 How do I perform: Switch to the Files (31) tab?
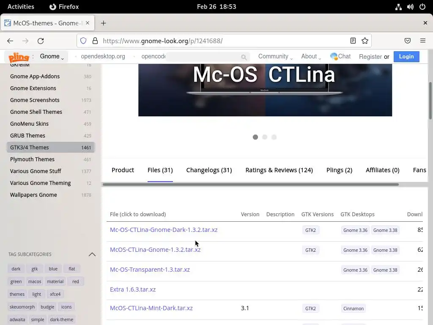tap(160, 170)
